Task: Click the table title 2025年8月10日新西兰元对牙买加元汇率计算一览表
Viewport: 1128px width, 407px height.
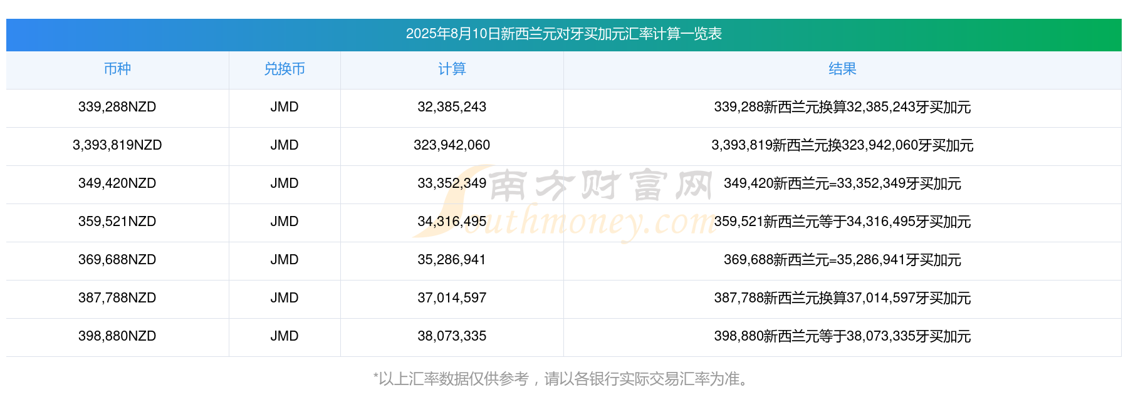Action: [x=563, y=34]
